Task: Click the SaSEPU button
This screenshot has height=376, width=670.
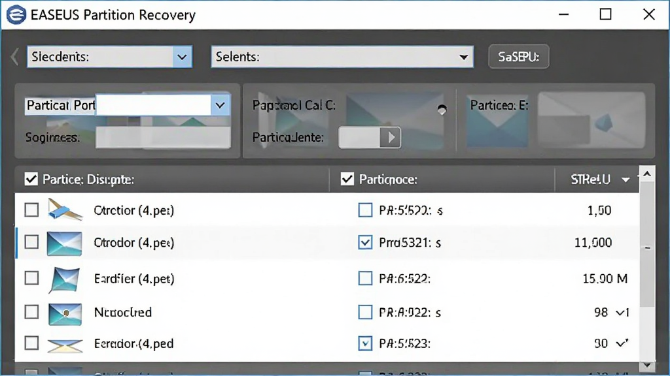Action: [519, 56]
